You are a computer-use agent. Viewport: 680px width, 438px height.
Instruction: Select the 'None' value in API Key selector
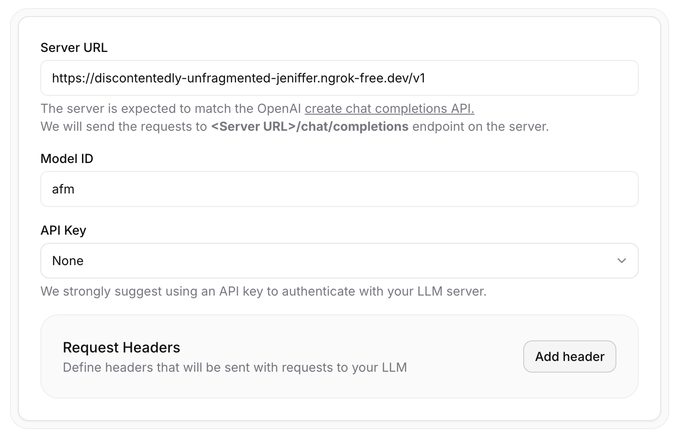click(x=68, y=261)
